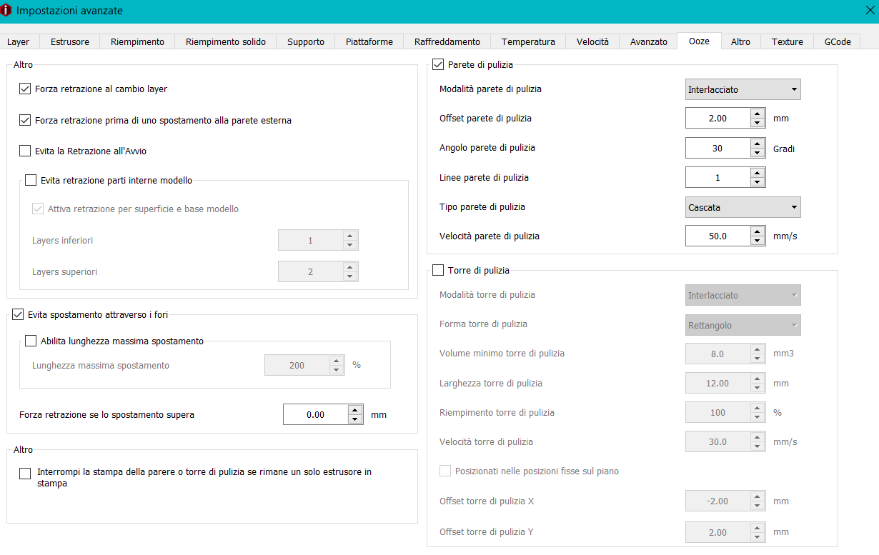This screenshot has width=879, height=555.
Task: Increase Forza retrazione spostamento distance
Action: [355, 409]
